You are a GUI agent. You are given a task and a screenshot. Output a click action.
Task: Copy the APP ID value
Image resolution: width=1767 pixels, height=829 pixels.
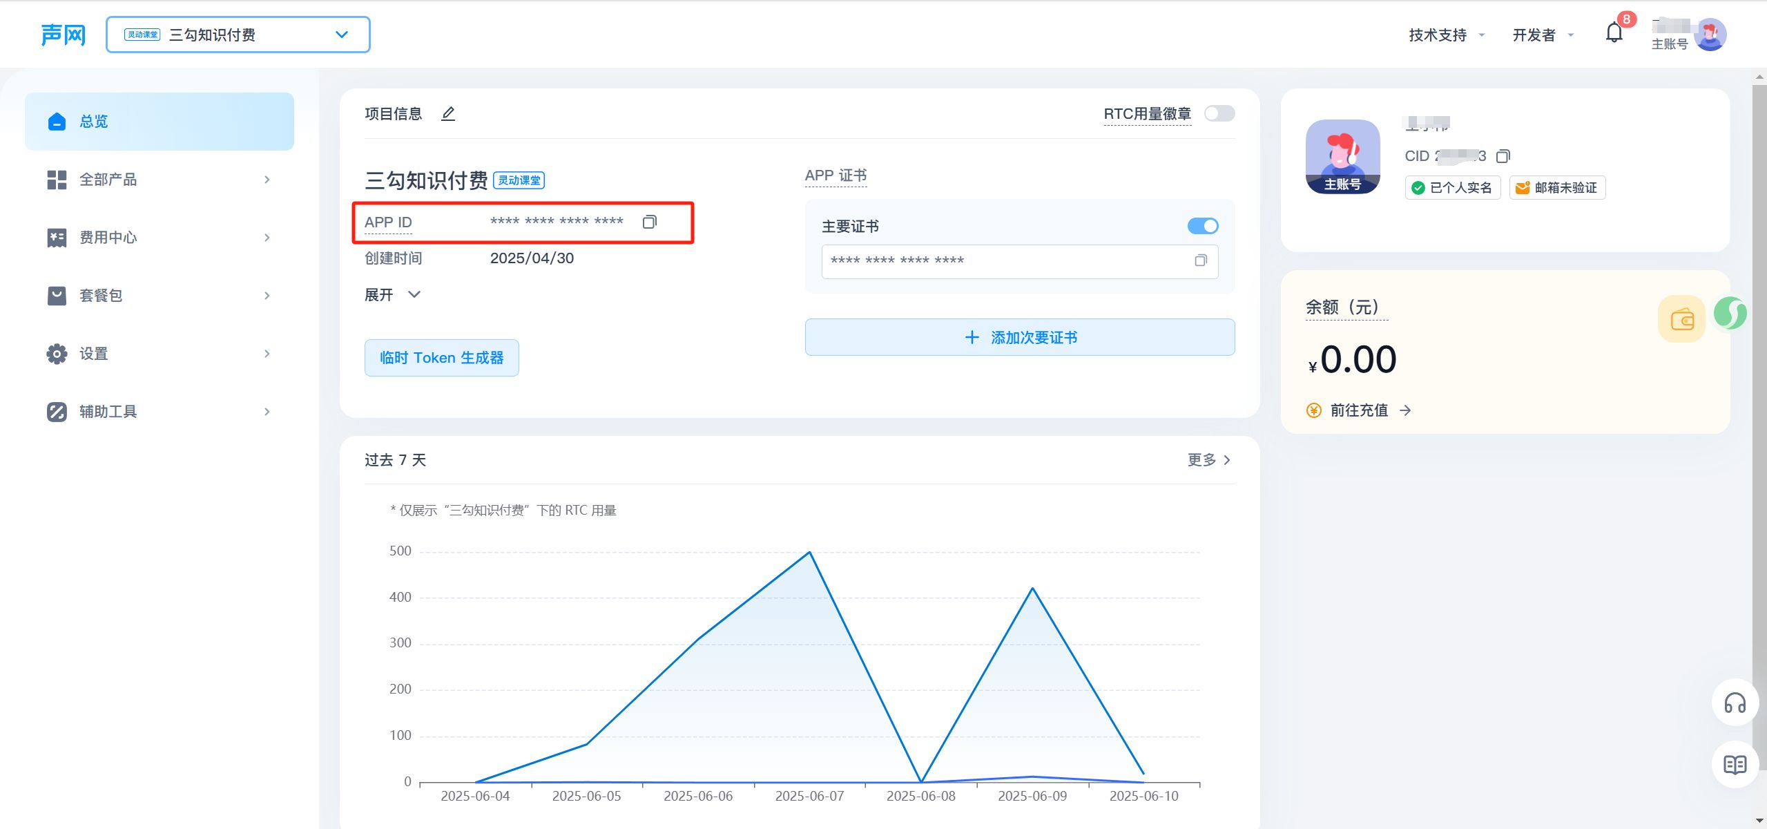pos(649,222)
